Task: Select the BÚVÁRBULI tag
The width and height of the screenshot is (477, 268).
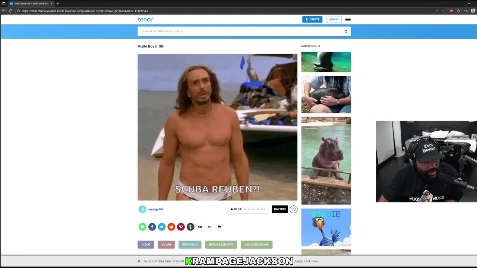Action: pyautogui.click(x=190, y=245)
